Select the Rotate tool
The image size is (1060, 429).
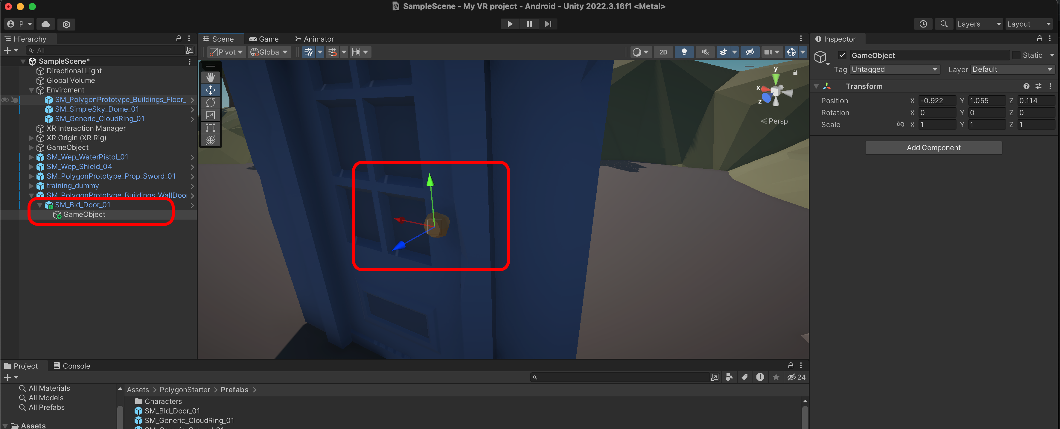(210, 103)
